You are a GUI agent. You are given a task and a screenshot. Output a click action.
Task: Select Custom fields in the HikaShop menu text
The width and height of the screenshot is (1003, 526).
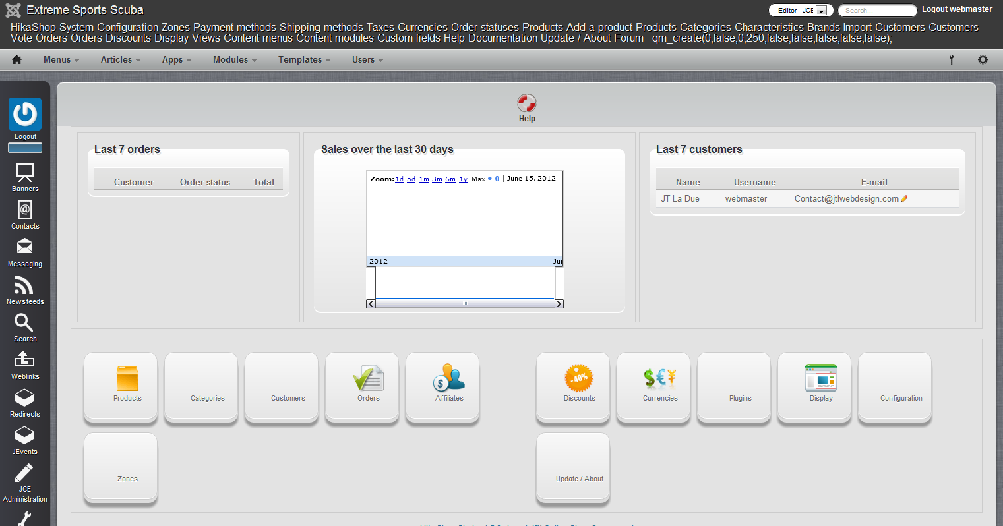(x=409, y=38)
